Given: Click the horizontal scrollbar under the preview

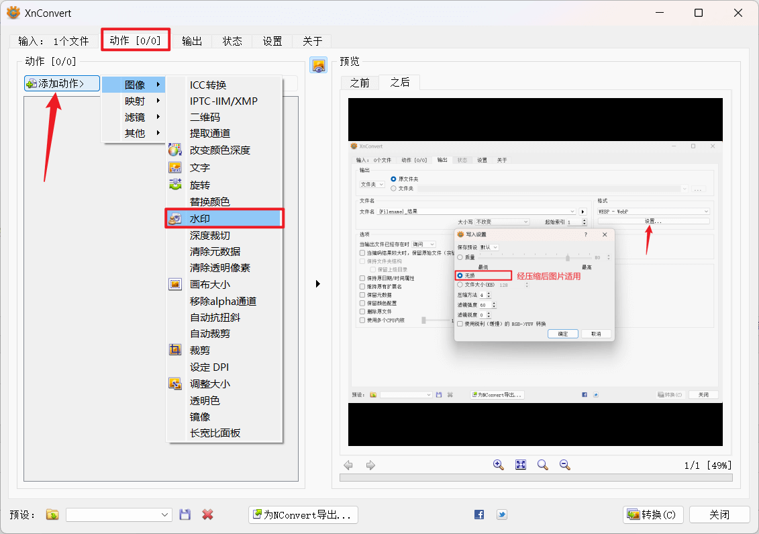Looking at the screenshot, I should (x=536, y=478).
